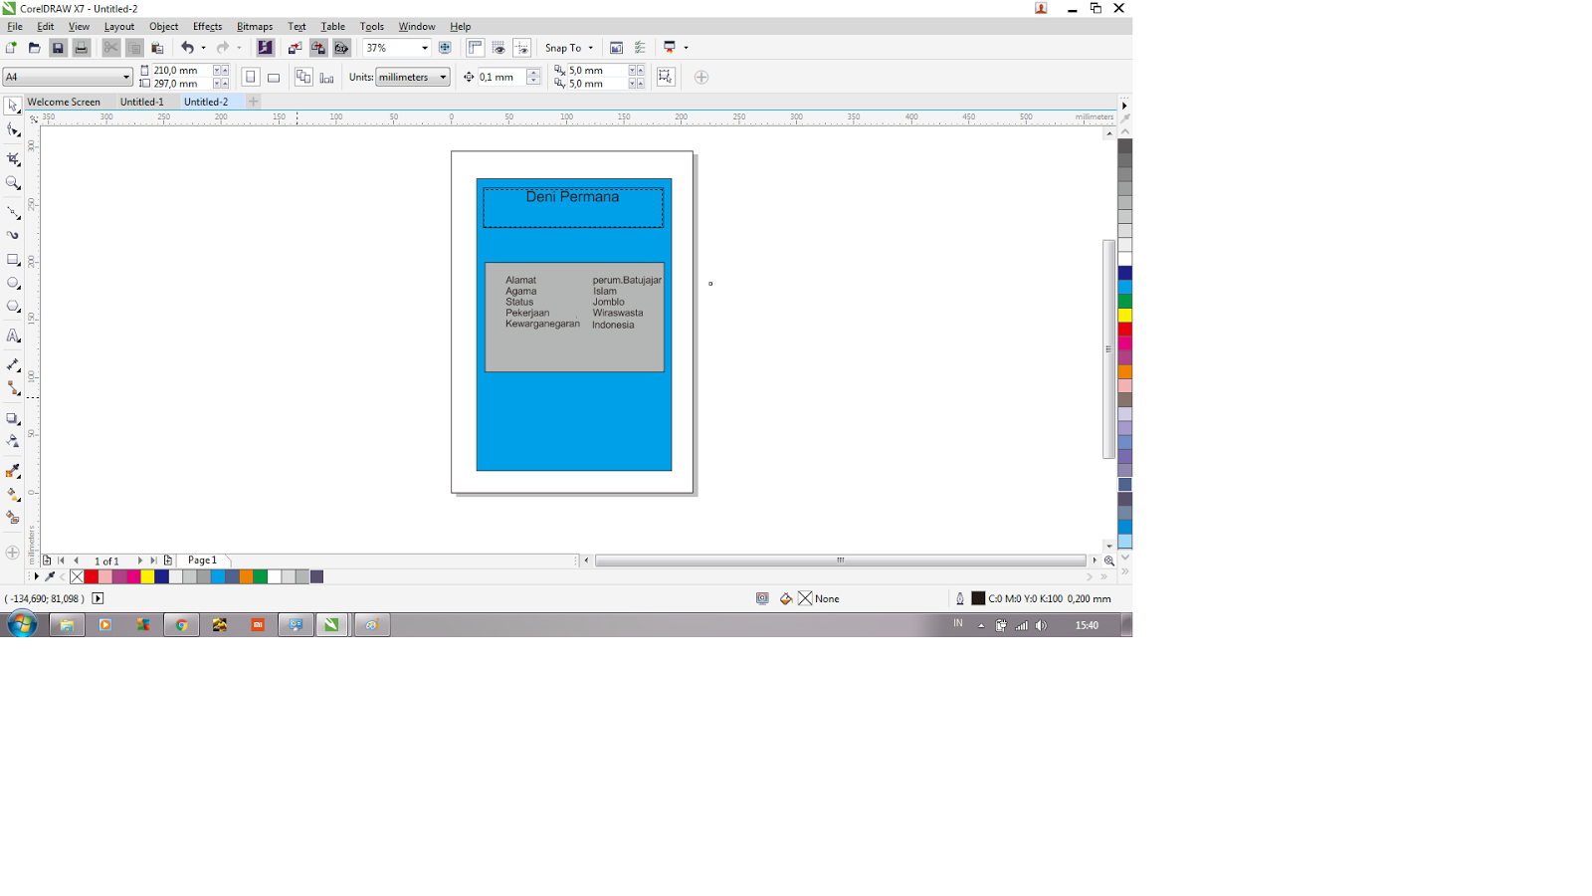Click the Undo button
The image size is (1592, 896).
pyautogui.click(x=188, y=47)
